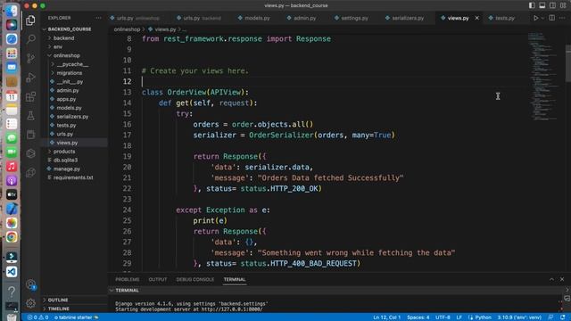Open the run button dropdown arrow
Viewport: 571px width, 321px height.
pos(542,18)
